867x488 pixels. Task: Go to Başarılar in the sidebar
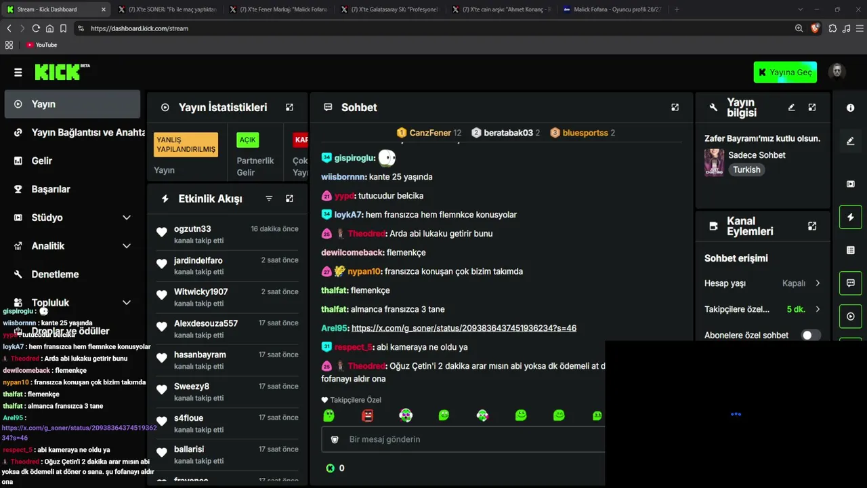coord(72,190)
